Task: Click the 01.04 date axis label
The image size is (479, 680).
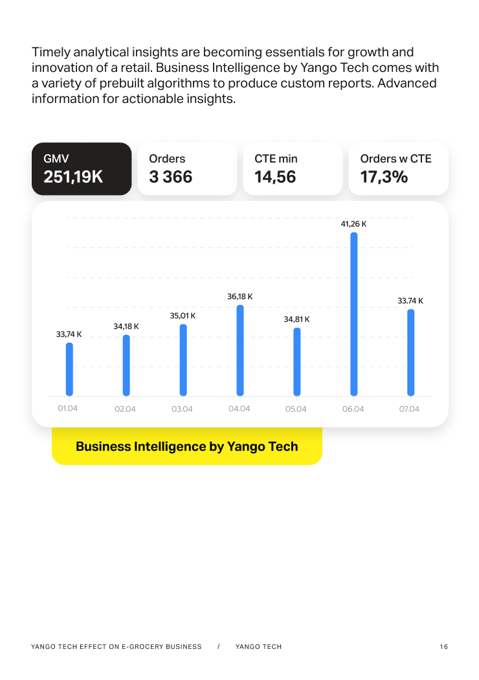Action: [68, 409]
